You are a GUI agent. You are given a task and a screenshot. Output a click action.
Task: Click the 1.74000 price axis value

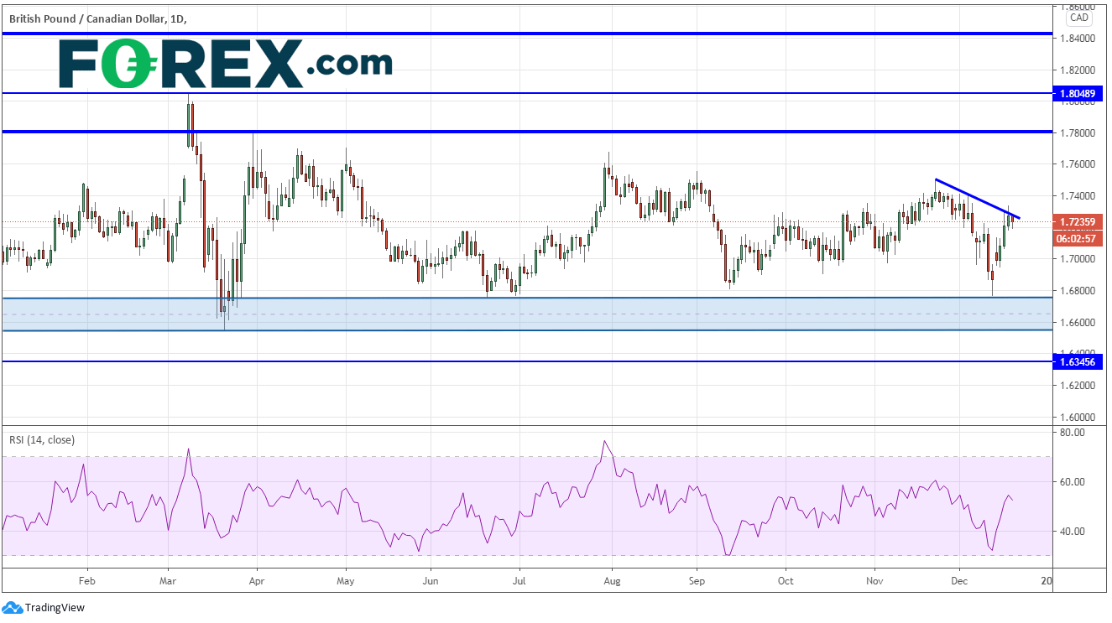(1078, 196)
